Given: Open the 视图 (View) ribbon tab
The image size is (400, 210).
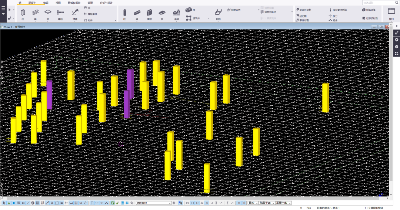Looking at the screenshot, I should click(58, 3).
